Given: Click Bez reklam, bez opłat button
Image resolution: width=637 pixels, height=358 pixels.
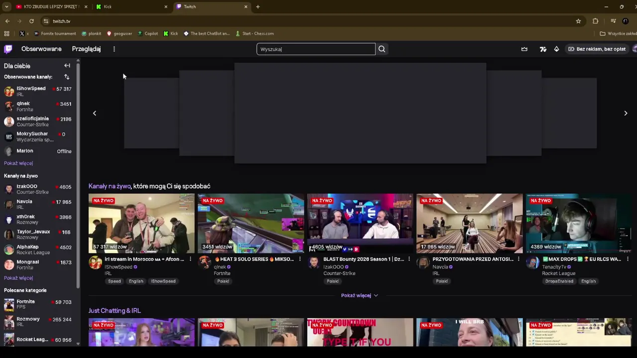Looking at the screenshot, I should (x=597, y=49).
